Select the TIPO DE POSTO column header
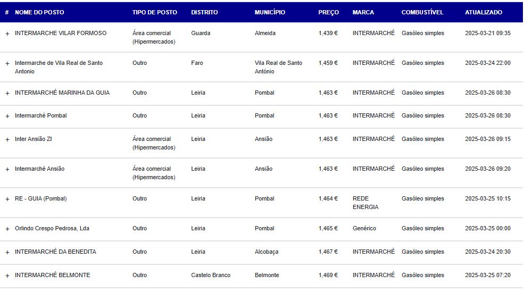This screenshot has height=292, width=524. point(155,12)
